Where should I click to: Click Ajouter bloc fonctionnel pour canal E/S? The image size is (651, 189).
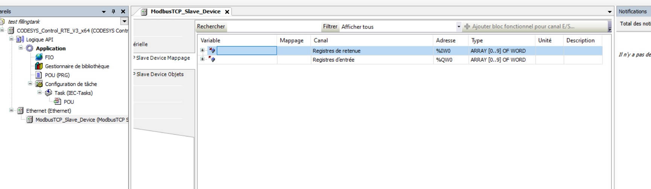(x=520, y=27)
